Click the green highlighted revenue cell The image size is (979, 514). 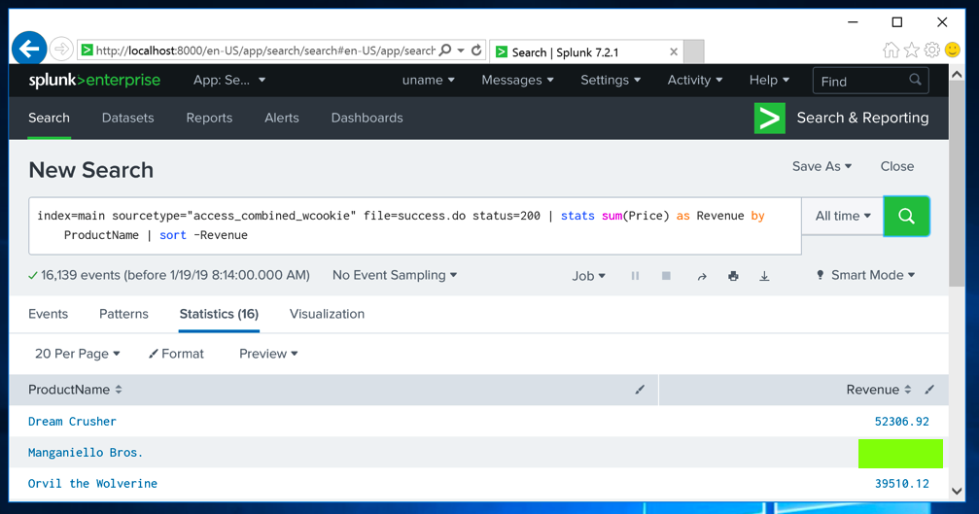[900, 454]
